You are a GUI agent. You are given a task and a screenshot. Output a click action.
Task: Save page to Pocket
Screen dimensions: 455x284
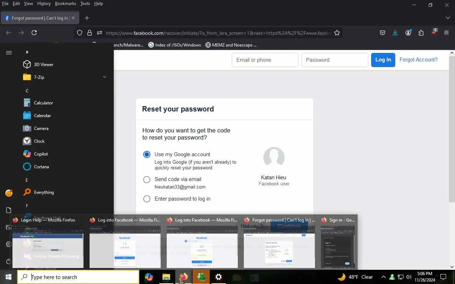point(382,33)
